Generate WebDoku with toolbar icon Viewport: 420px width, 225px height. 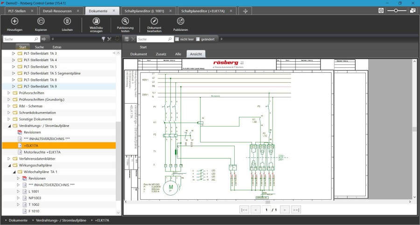pos(96,21)
